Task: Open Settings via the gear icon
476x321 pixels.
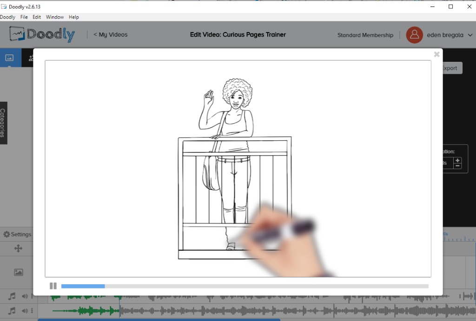Action: click(x=17, y=234)
